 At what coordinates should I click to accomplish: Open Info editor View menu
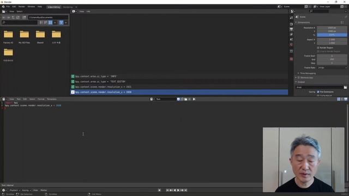coord(82,11)
